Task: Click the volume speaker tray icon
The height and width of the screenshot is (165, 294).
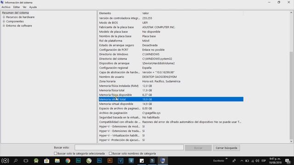Action: click(x=257, y=161)
